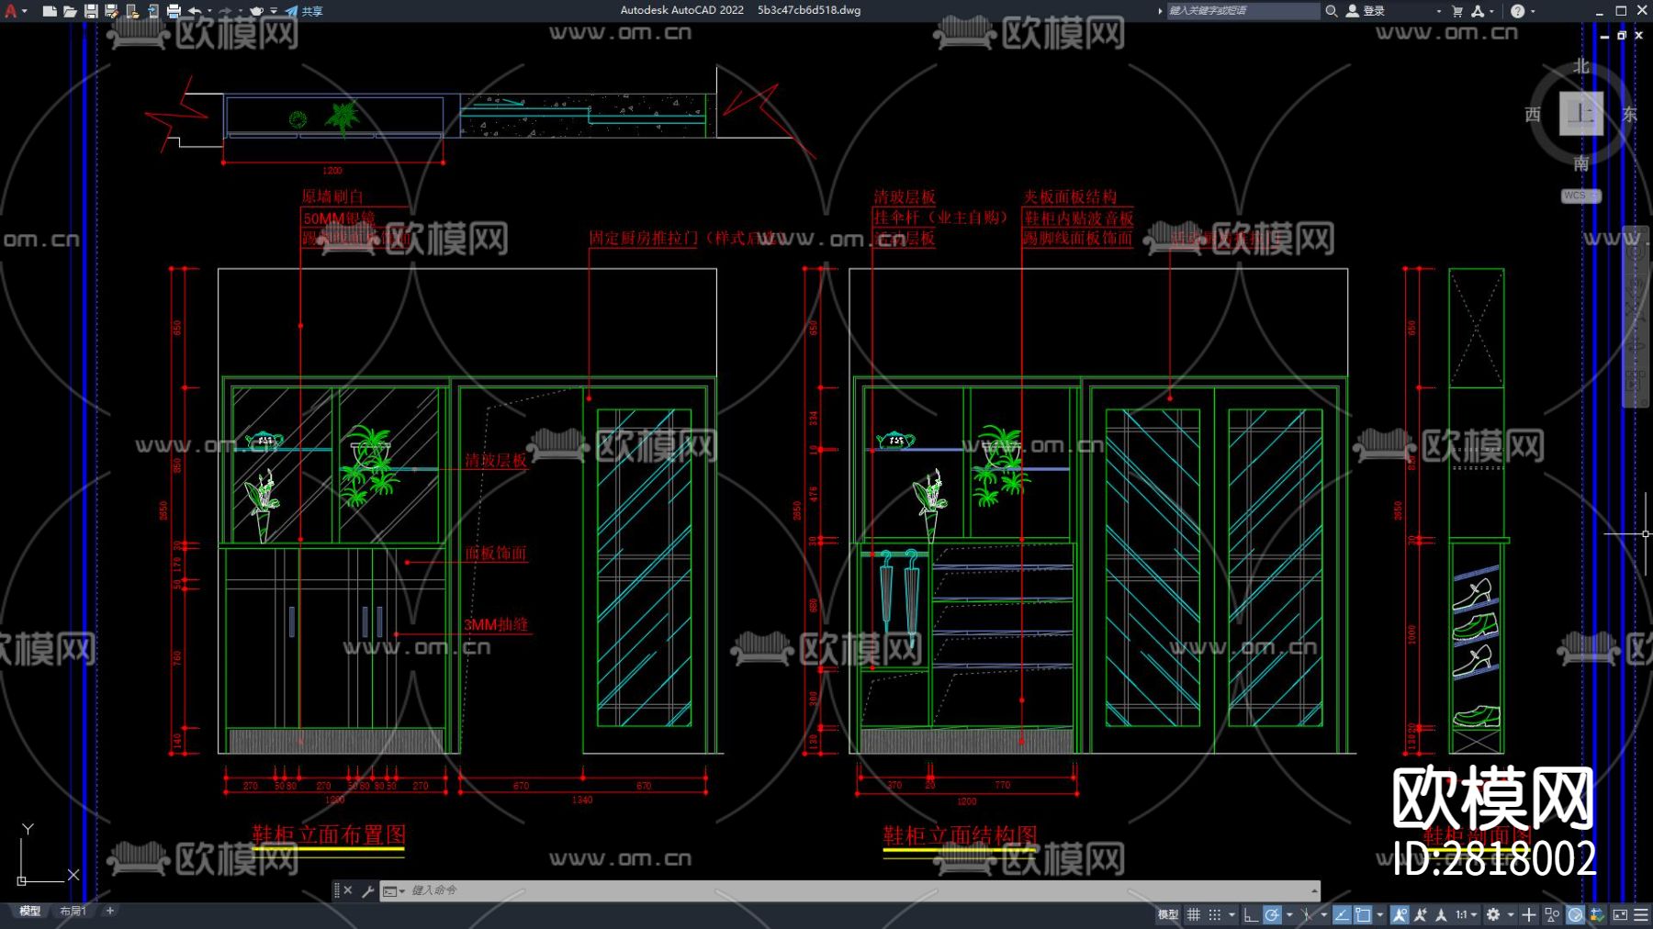This screenshot has height=929, width=1653.
Task: Click the command line input field
Action: [x=826, y=890]
